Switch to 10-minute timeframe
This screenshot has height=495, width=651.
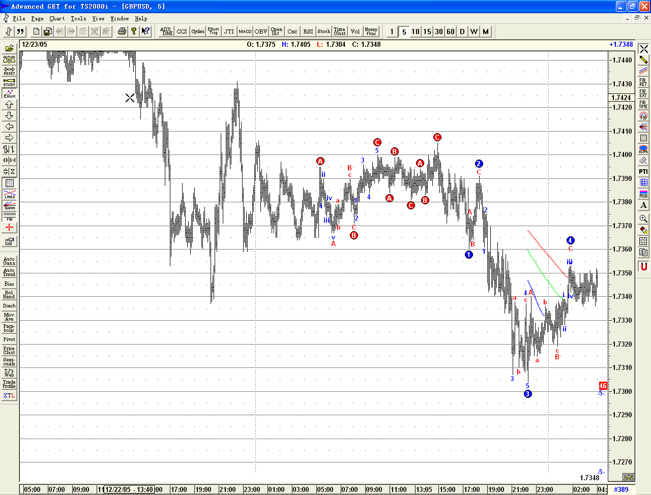point(416,32)
